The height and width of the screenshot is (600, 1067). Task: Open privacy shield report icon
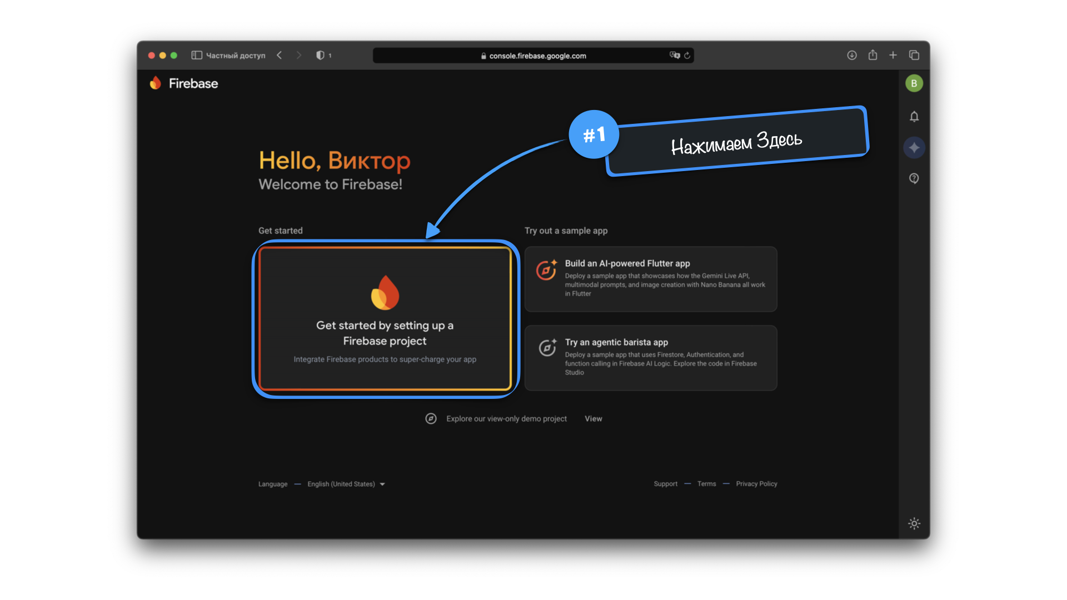[321, 55]
